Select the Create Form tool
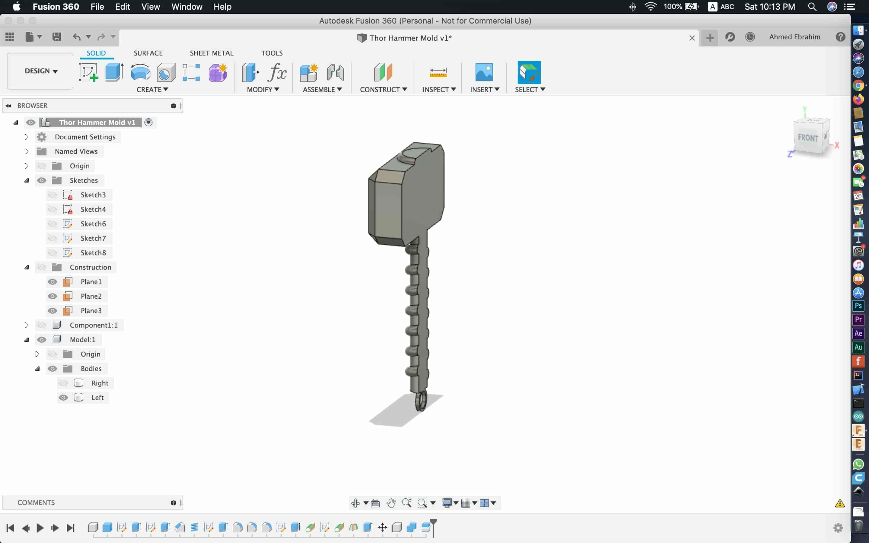Viewport: 869px width, 543px height. (x=218, y=72)
